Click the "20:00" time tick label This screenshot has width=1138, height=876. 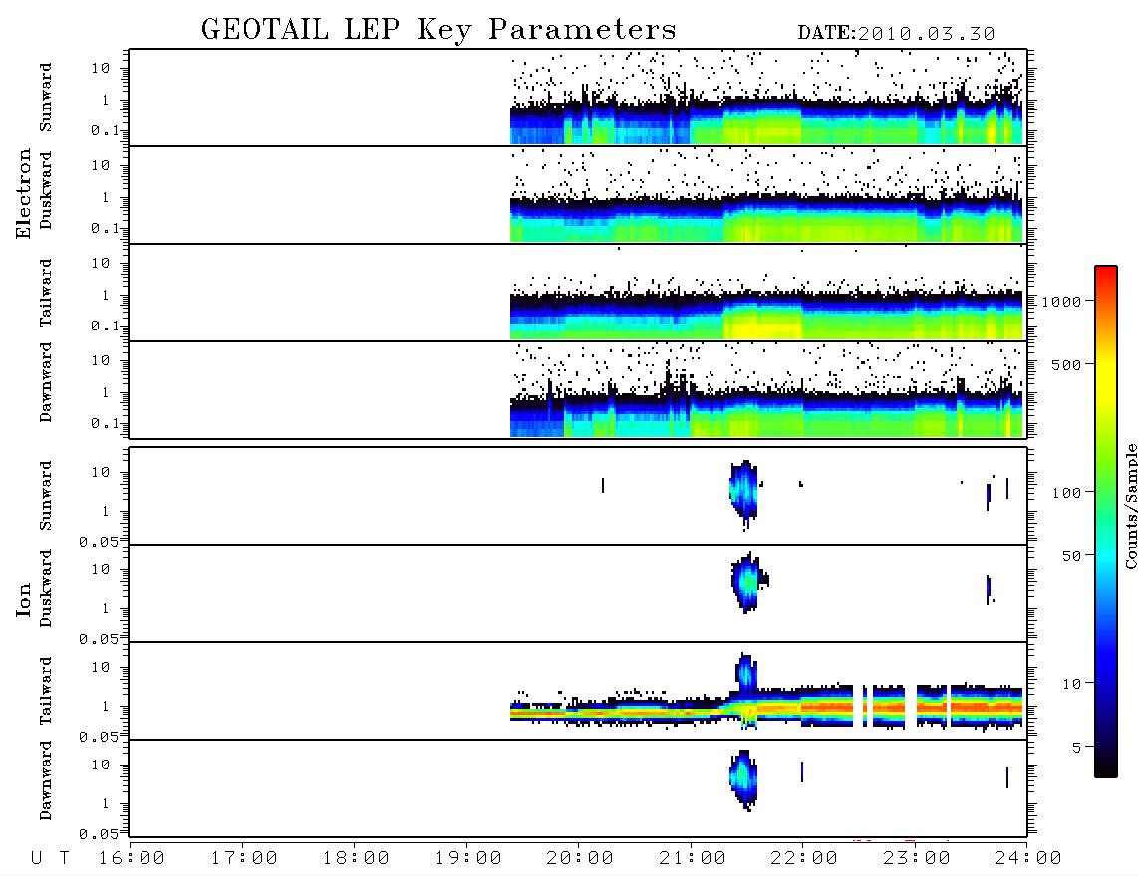(x=580, y=859)
